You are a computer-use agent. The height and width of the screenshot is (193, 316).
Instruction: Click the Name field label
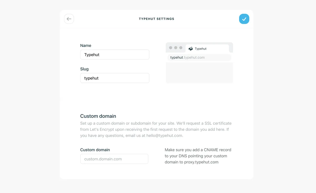pyautogui.click(x=86, y=46)
